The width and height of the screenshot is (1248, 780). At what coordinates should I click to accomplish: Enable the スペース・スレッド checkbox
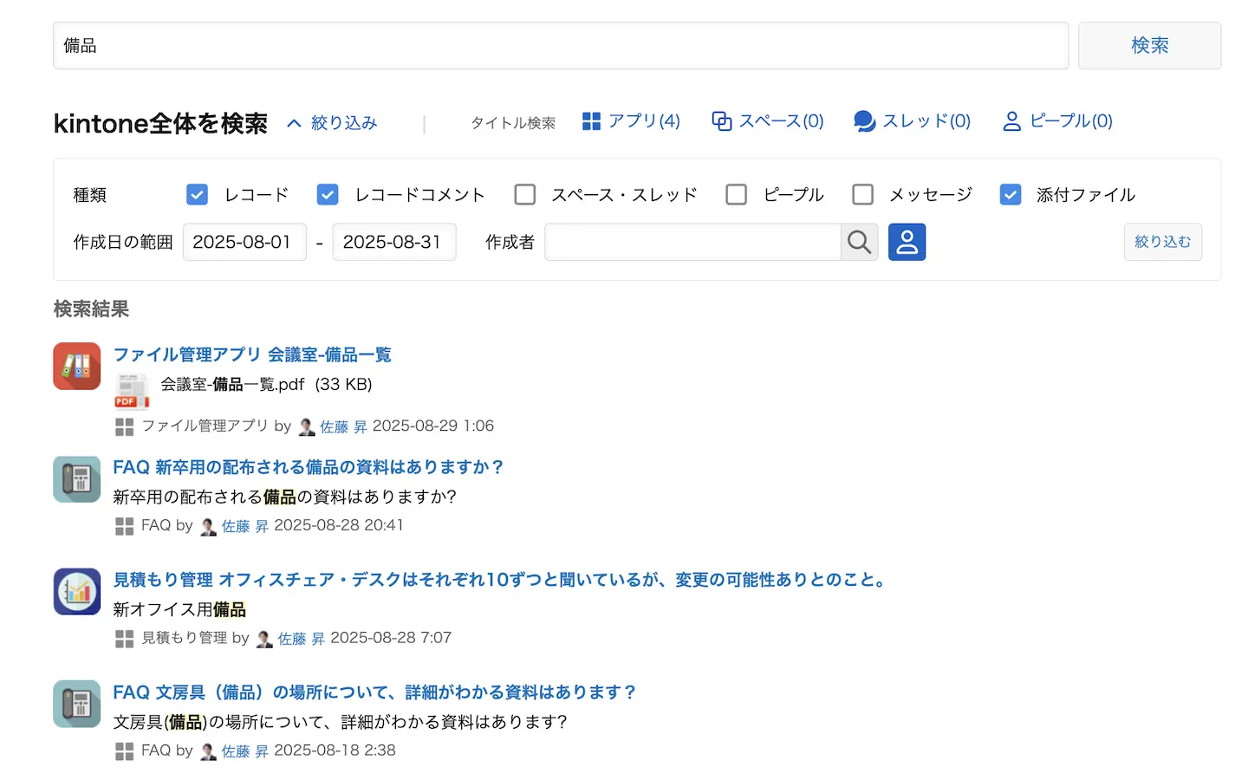coord(524,194)
